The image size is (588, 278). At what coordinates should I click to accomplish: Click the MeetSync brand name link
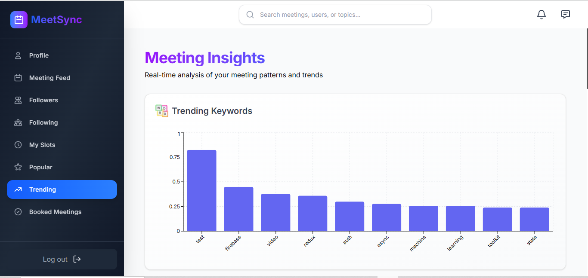(56, 20)
